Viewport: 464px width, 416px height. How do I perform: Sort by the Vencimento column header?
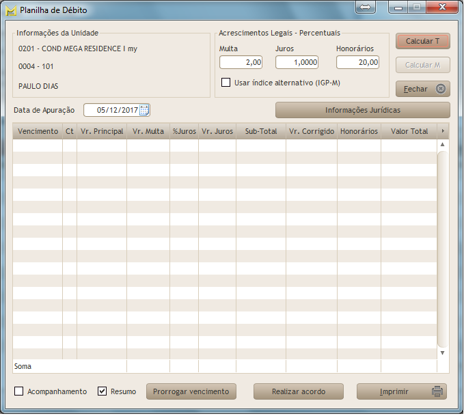[x=38, y=131]
